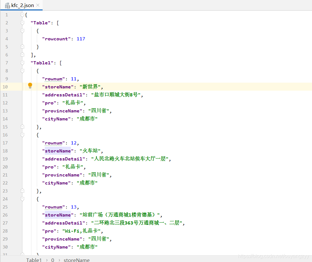Collapse the root object fold on line 1

pos(22,15)
